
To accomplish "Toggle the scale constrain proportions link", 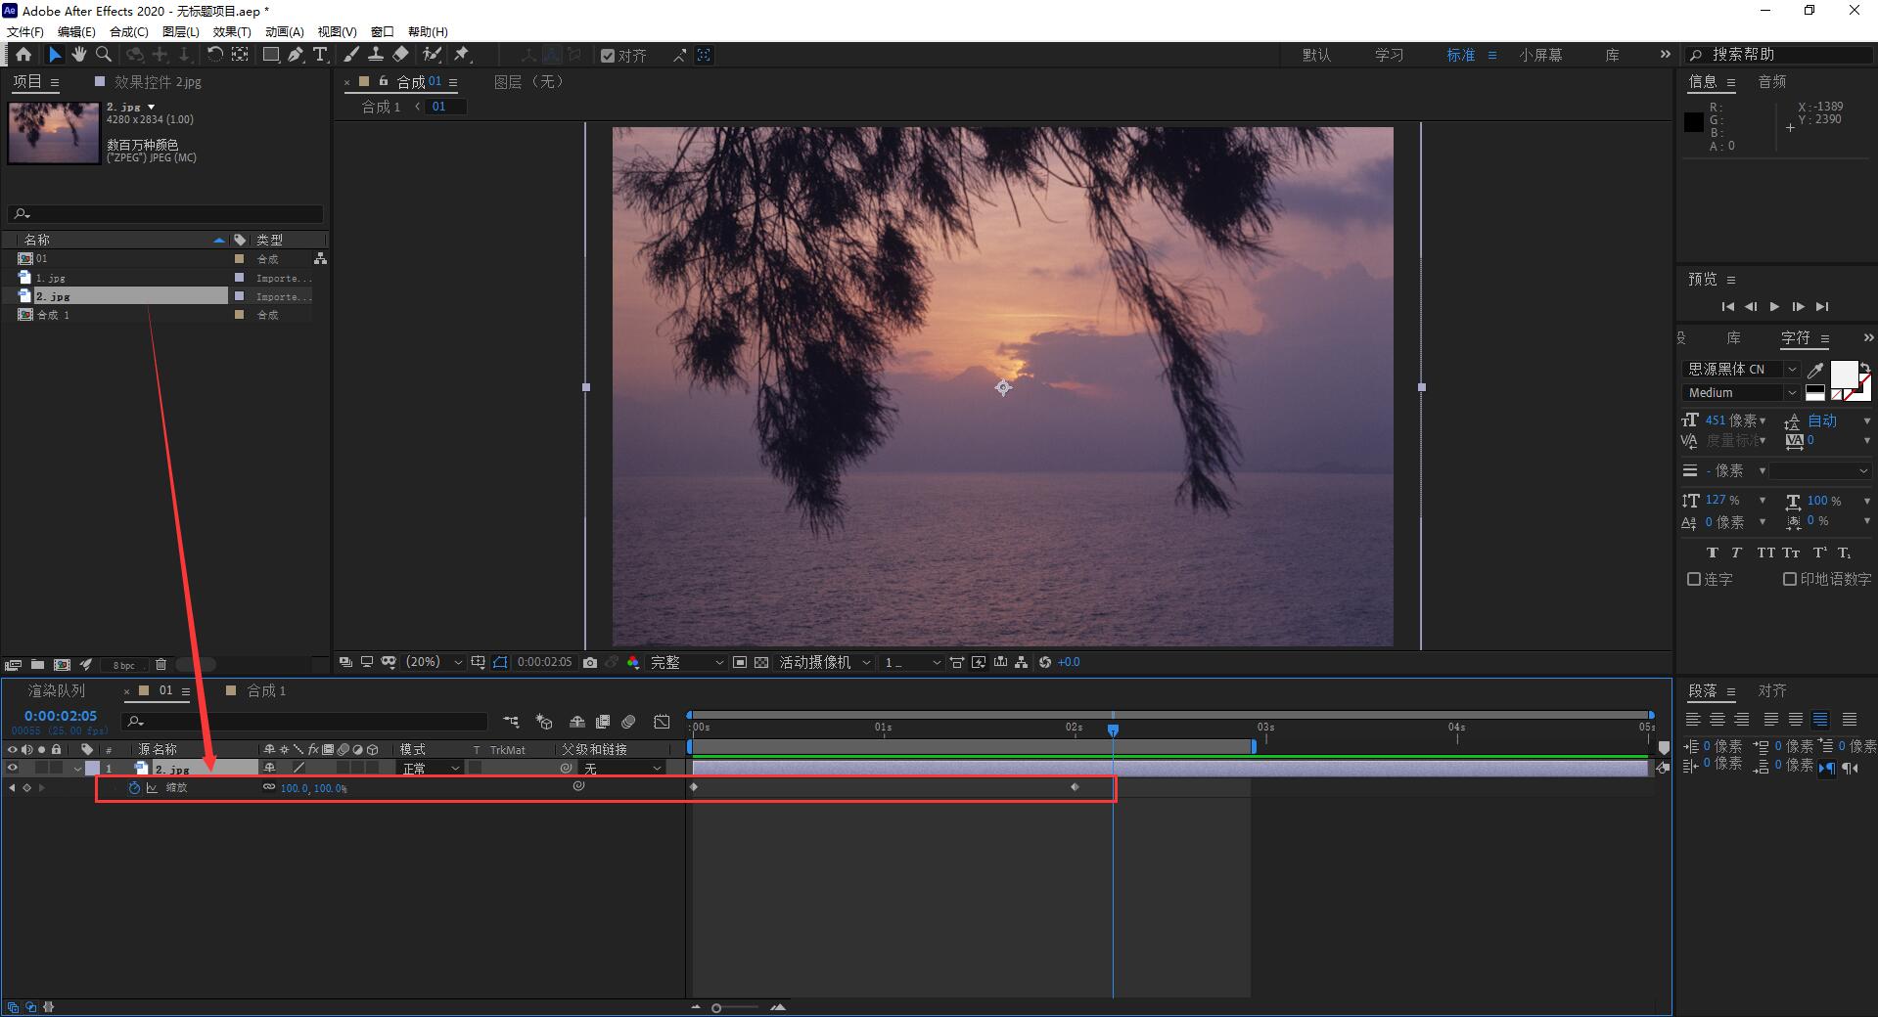I will [x=269, y=787].
